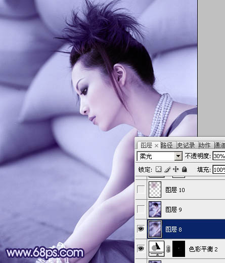
Task: Click the 填充 value field
Action: [x=219, y=169]
